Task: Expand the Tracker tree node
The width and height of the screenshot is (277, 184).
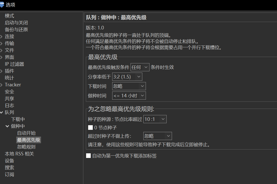Action: point(2,85)
